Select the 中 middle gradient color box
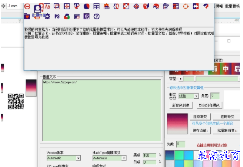Screen dimensions: 243x167 pos(226,69)
